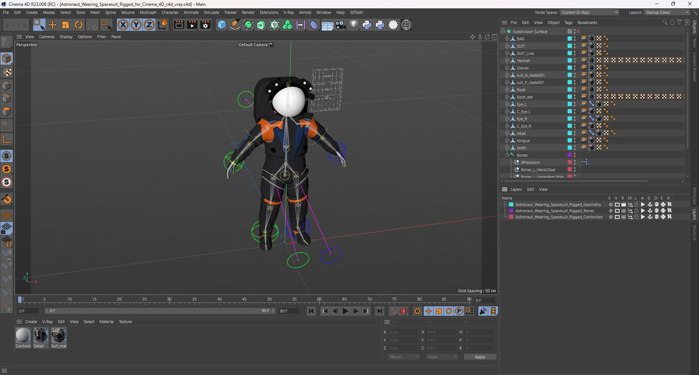The width and height of the screenshot is (699, 375).
Task: Enable Texture mode in left toolbar
Action: tap(7, 72)
